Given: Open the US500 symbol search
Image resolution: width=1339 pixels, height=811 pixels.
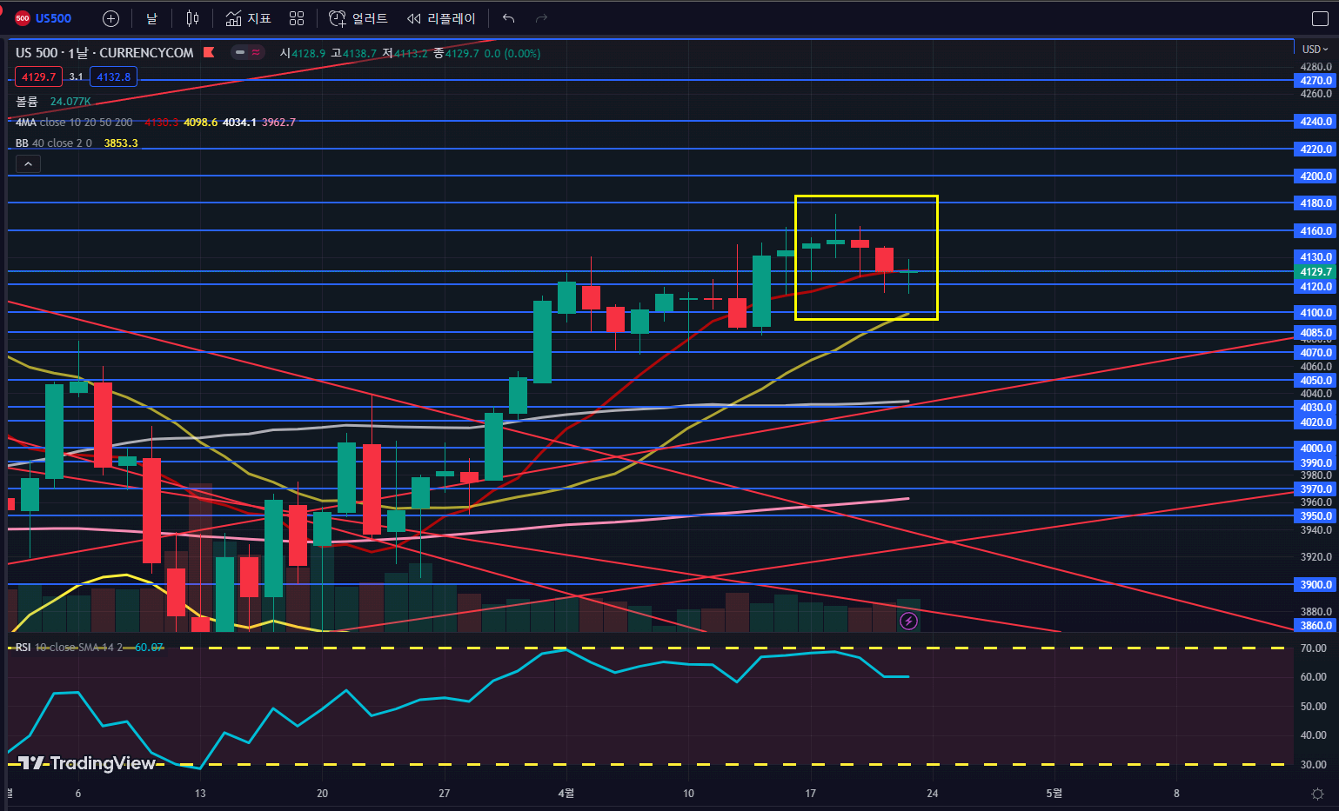Looking at the screenshot, I should coord(44,18).
